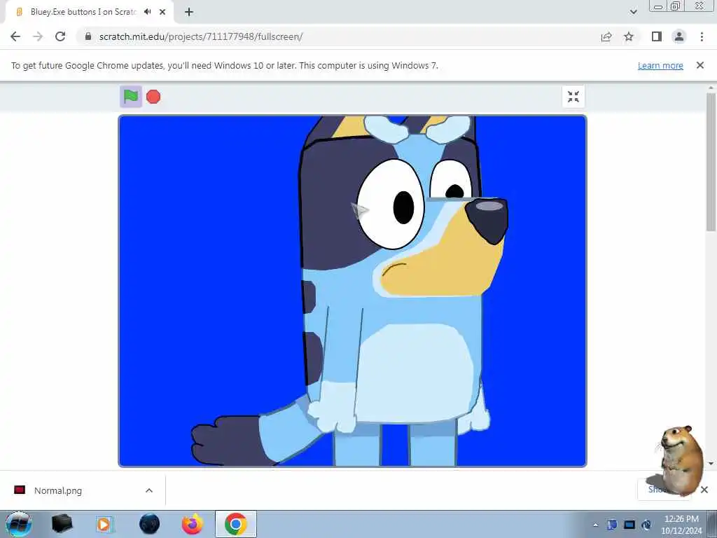
Task: Open the network monitor tray icon
Action: [x=629, y=525]
